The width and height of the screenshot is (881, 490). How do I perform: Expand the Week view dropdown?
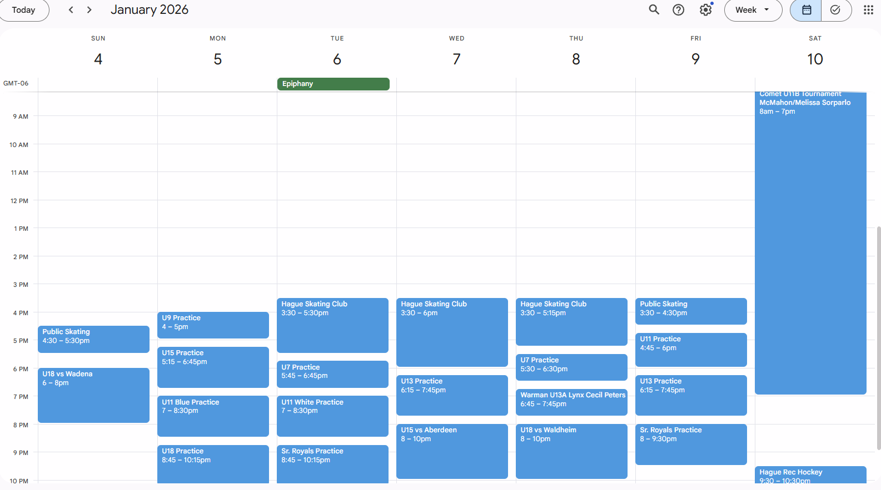coord(753,10)
